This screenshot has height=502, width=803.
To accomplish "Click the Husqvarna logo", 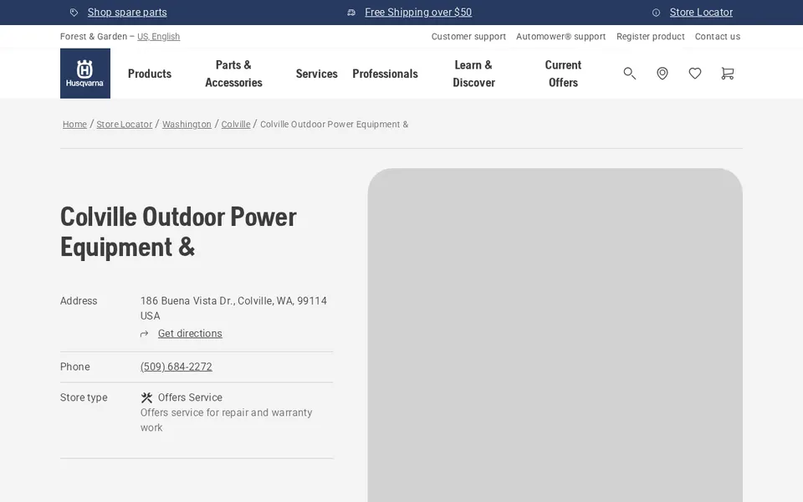I will pos(85,74).
